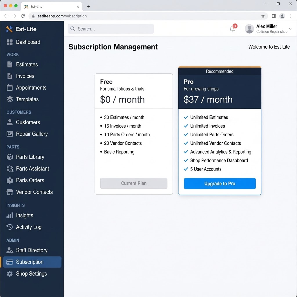Click the Customers person icon
Viewport: 297px width, 297px height.
pyautogui.click(x=10, y=122)
